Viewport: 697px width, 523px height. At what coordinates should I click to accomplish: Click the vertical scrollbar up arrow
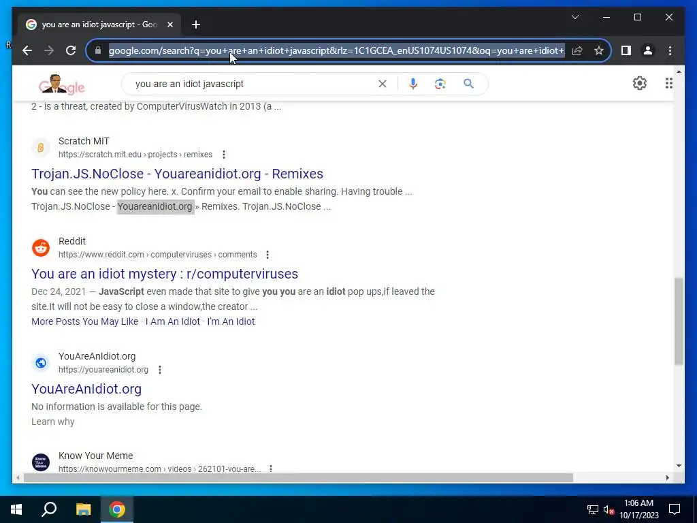pyautogui.click(x=679, y=71)
